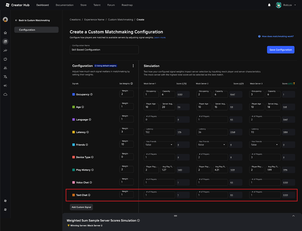Click the blue Occupancy color swatch

(73, 94)
